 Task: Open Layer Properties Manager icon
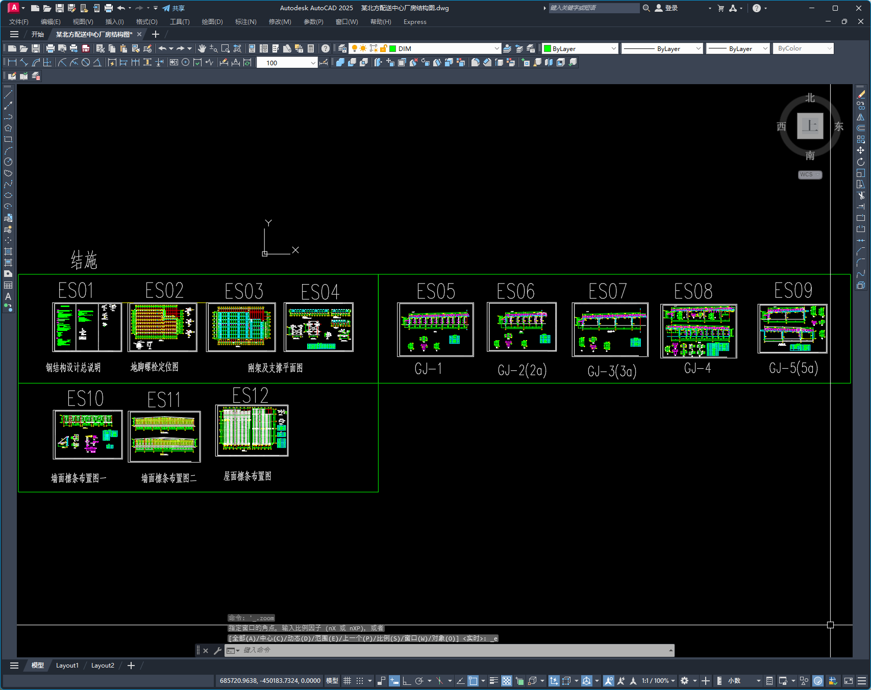(342, 48)
